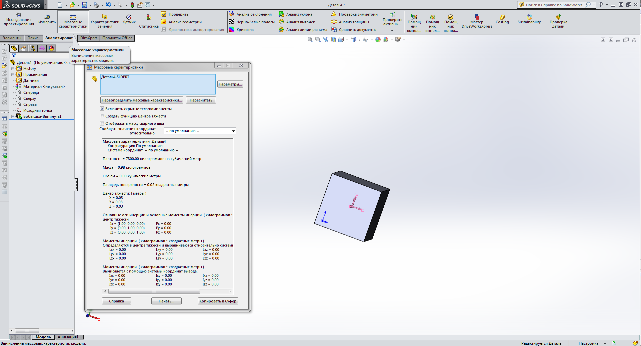This screenshot has height=346, width=641.
Task: Click the Edit Appearance color sphere icon
Action: coord(378,40)
